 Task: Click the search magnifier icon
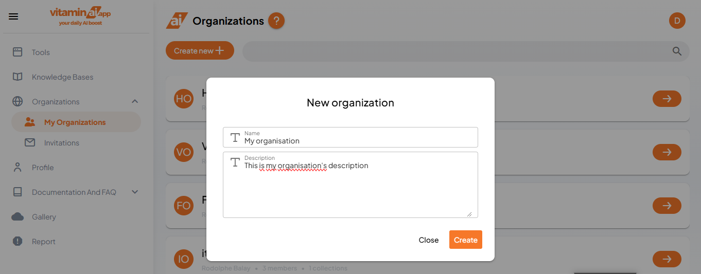click(x=677, y=51)
